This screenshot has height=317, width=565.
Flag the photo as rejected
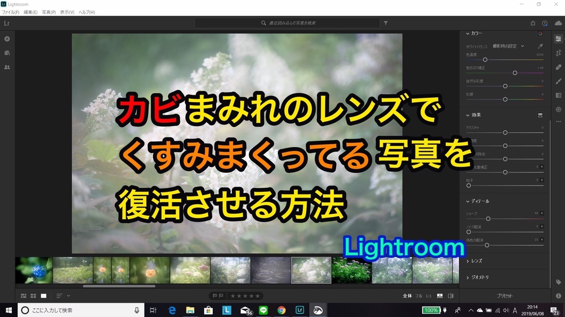221,296
